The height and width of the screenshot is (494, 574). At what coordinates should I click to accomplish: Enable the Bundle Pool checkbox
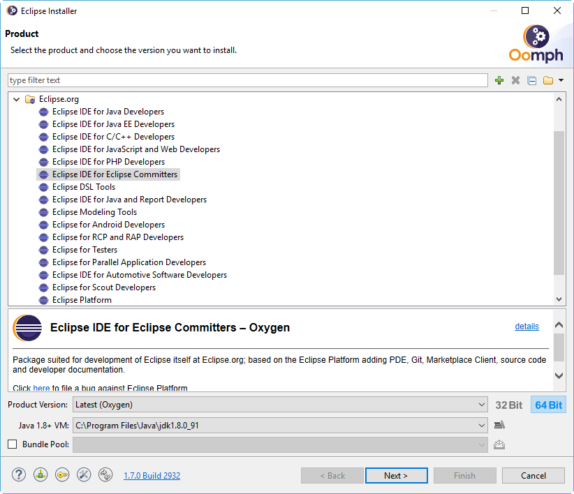(x=13, y=444)
